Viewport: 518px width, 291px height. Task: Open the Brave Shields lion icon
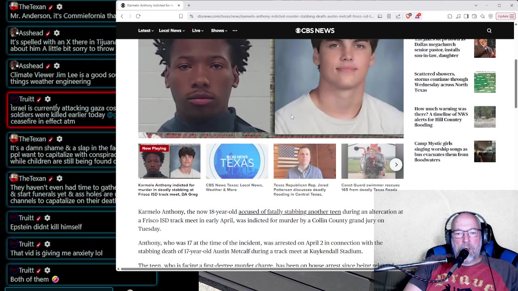pos(408,16)
